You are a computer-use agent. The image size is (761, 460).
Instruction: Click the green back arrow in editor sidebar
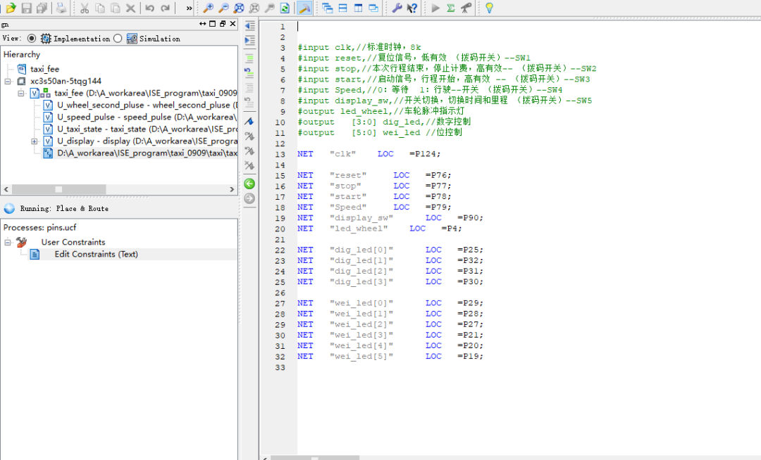249,184
